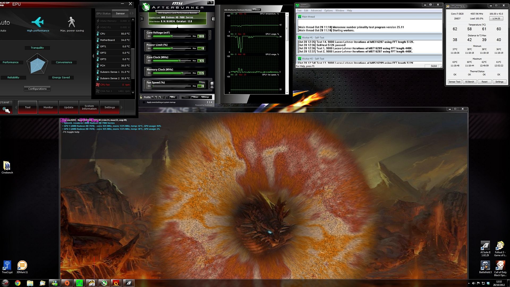
Task: Select the High performance airplane mode
Action: click(x=38, y=24)
